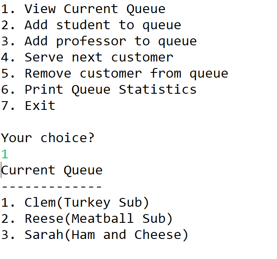The width and height of the screenshot is (277, 259).
Task: Click on the 'Your choice?' prompt
Action: (x=48, y=138)
